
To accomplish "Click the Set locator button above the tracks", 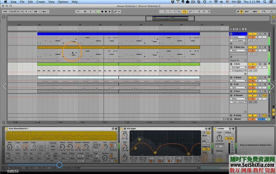I will 235,29.
